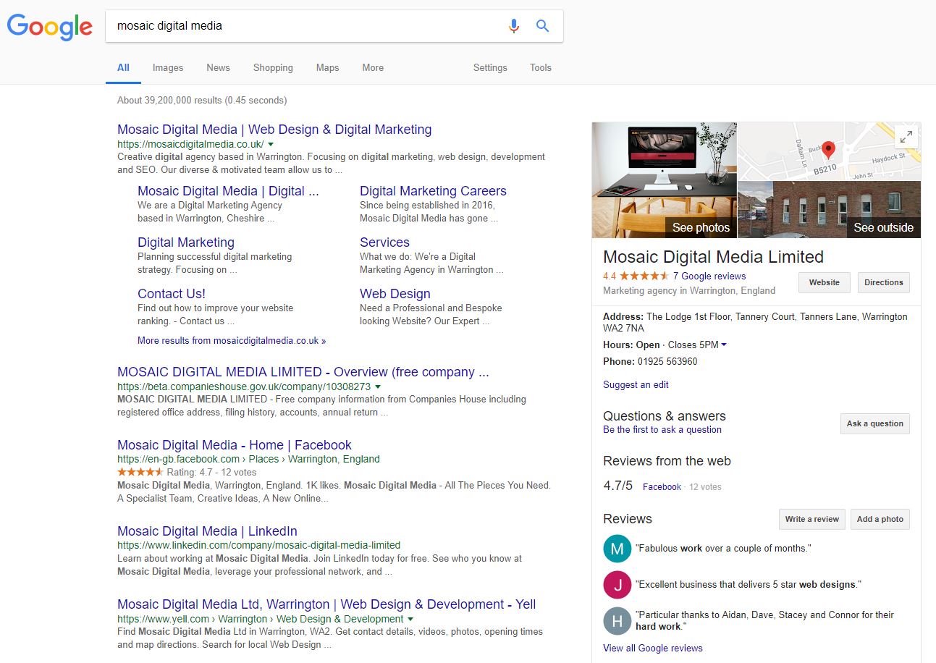Click the 'Add a photo' button
936x663 pixels.
(880, 519)
